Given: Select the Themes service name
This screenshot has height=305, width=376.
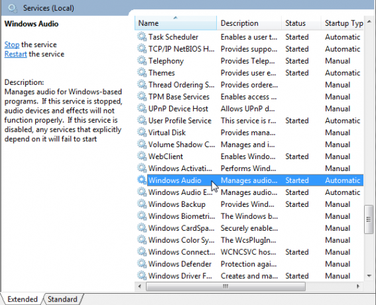Looking at the screenshot, I should click(162, 73).
